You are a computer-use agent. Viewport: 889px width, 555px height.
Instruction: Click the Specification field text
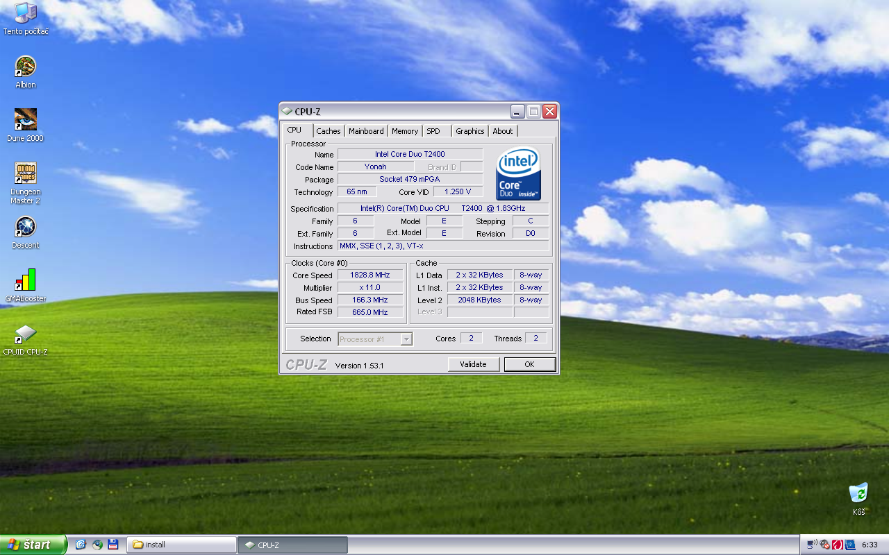click(x=443, y=208)
